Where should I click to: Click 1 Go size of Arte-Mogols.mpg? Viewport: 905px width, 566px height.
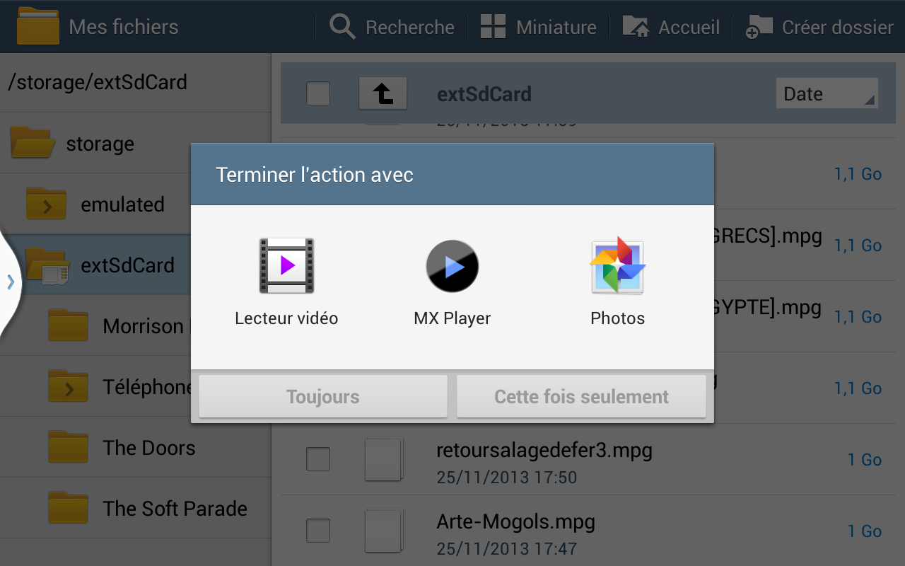(865, 531)
